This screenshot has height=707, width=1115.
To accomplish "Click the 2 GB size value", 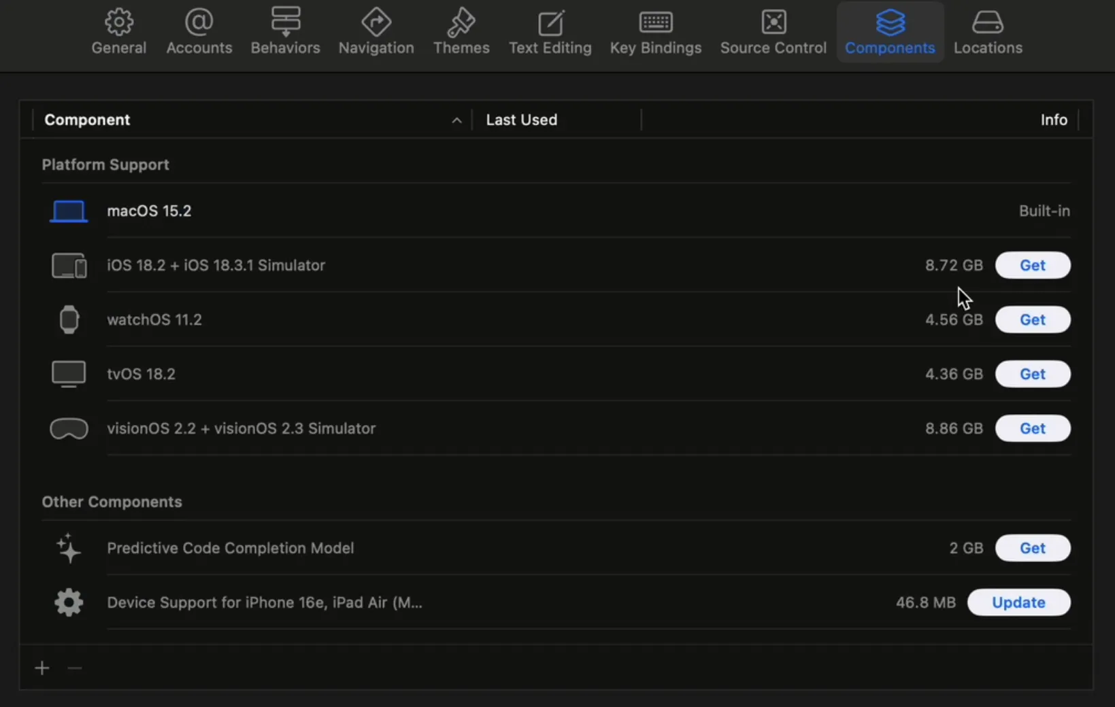I will click(x=966, y=548).
